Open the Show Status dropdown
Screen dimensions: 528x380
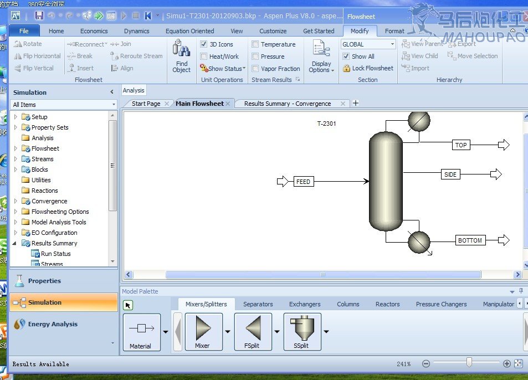pos(223,68)
